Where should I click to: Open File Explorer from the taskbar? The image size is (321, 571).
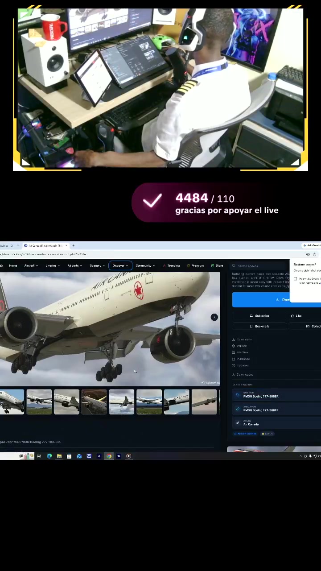tap(59, 456)
